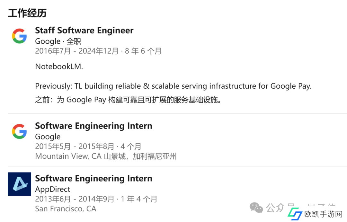The height and width of the screenshot is (222, 347).
Task: Click the 工作经历 section heading
Action: coord(27,13)
